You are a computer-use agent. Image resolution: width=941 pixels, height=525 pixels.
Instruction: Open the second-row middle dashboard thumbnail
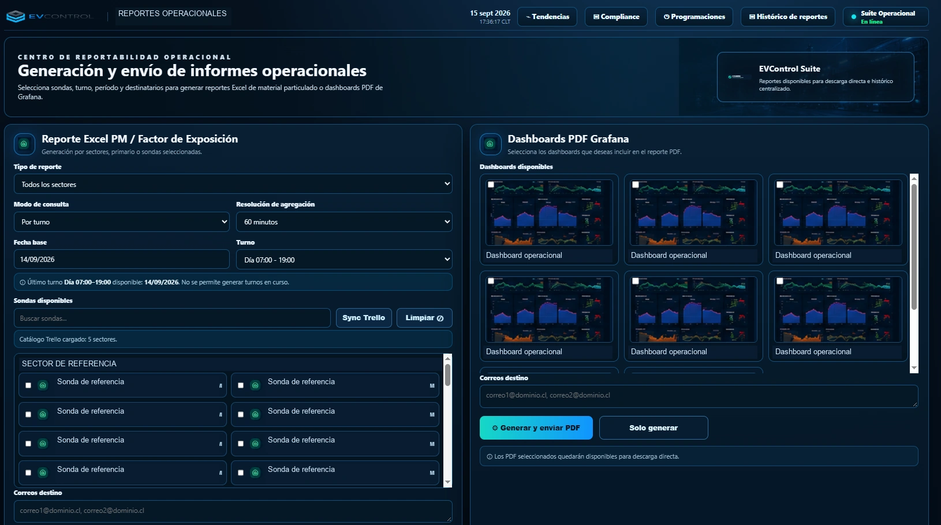[693, 309]
